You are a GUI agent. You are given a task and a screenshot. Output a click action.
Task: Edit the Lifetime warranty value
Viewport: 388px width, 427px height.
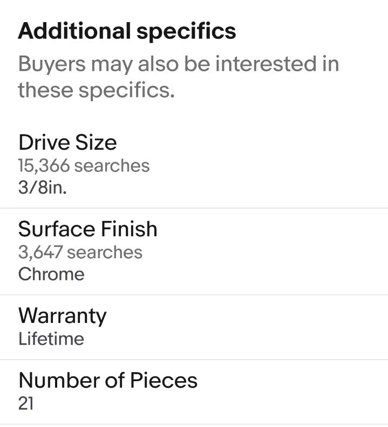51,339
